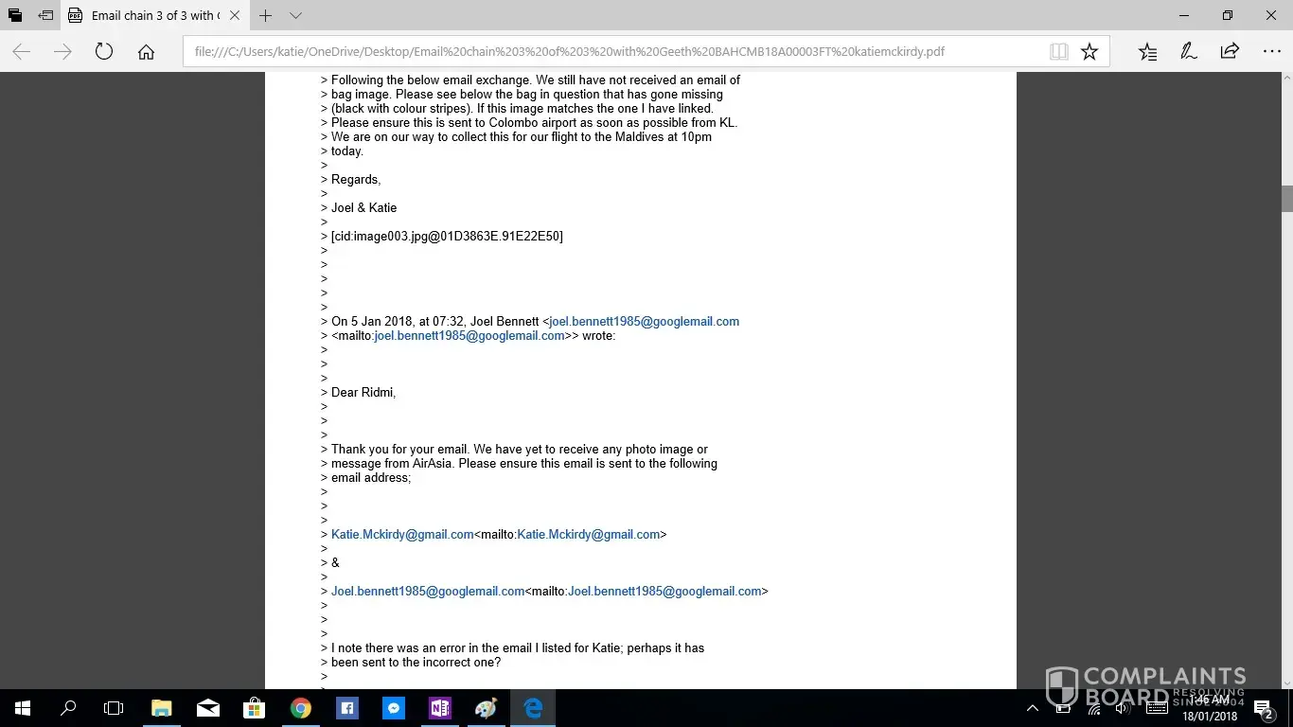Click "been sent to the incorrect one?" line
This screenshot has height=727, width=1293.
pos(416,663)
